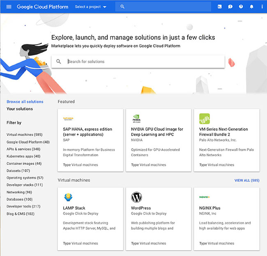
Task: Open the three-dot settings menu
Action: [x=262, y=7]
